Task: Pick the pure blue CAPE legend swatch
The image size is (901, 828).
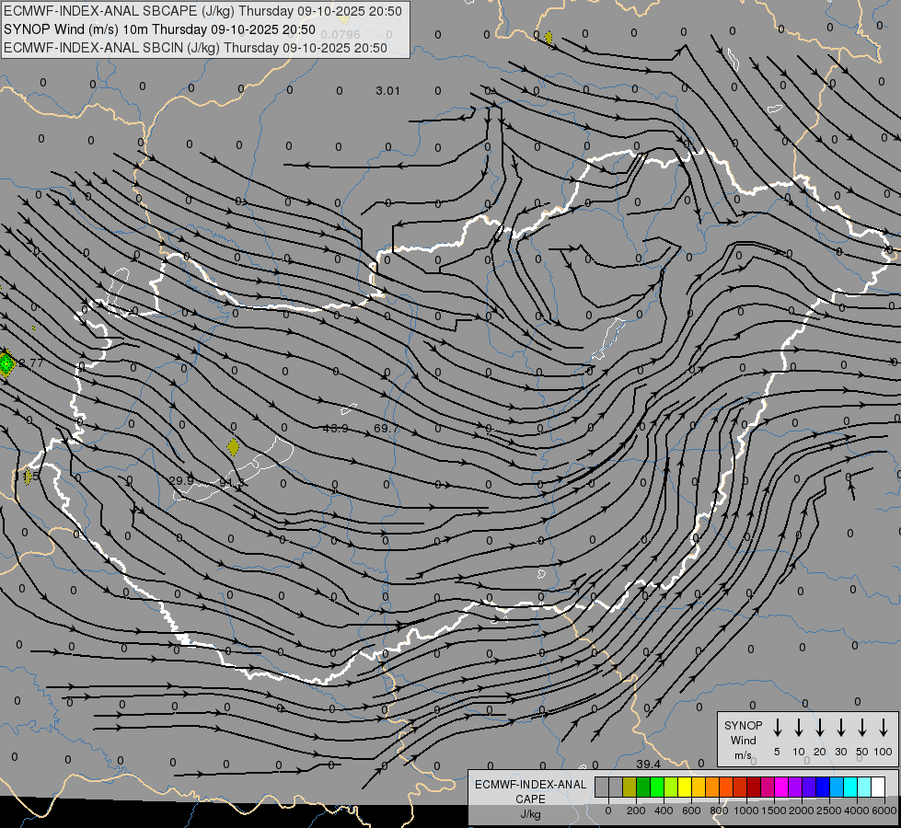Action: [822, 787]
